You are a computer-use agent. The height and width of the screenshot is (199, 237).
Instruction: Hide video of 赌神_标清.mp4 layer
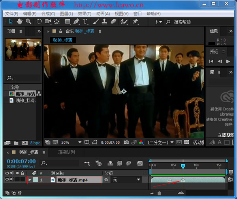7,179
